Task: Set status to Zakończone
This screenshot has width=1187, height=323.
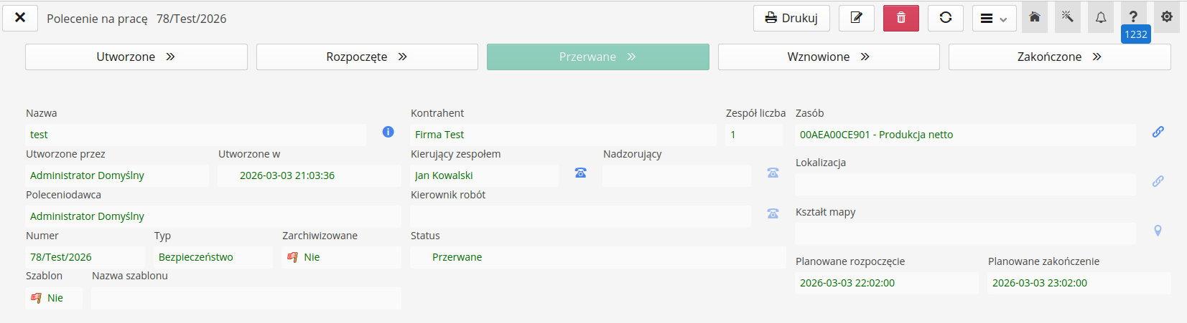Action: click(x=1059, y=57)
